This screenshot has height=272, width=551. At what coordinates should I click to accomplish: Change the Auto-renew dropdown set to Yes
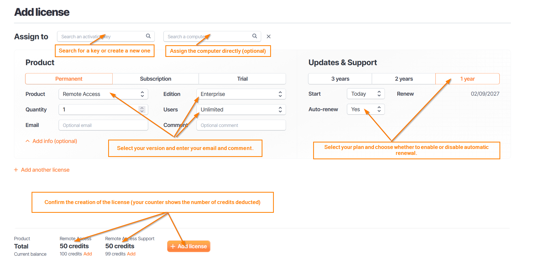[366, 109]
